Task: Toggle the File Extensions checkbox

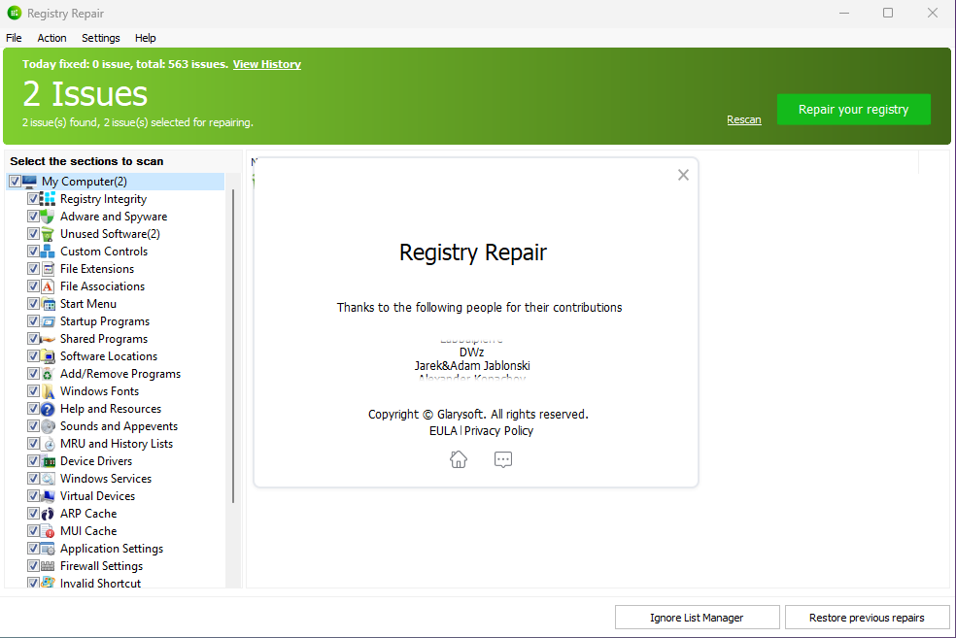Action: tap(34, 269)
